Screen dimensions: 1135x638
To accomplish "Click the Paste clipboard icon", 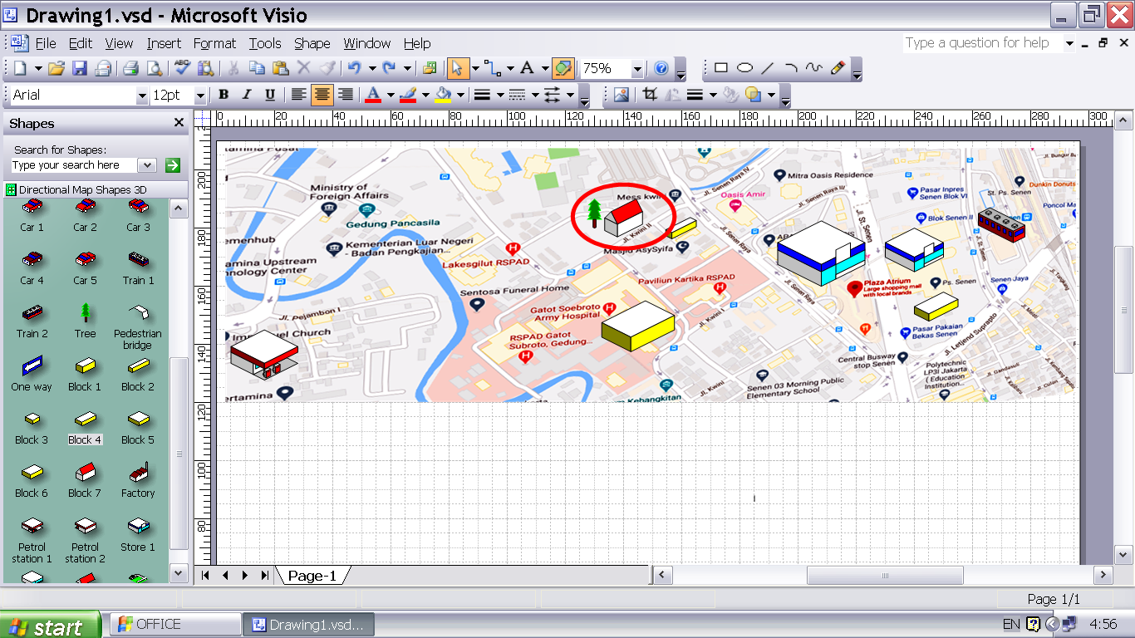I will [281, 68].
